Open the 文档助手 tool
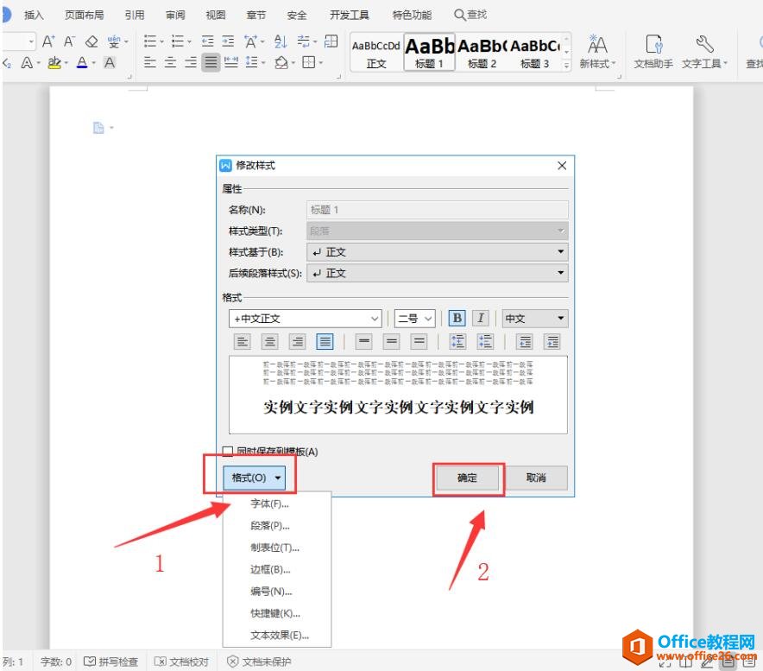This screenshot has width=763, height=671. click(x=653, y=51)
